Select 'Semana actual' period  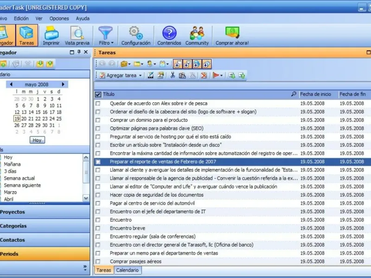click(x=19, y=178)
